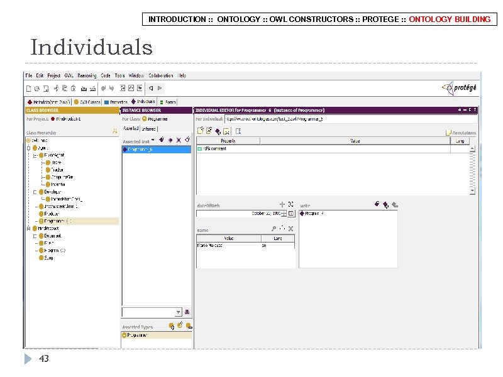Select the Program instance under write
The image size is (503, 377).
[x=311, y=214]
